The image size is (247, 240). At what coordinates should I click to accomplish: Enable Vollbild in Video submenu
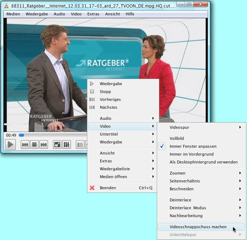[x=201, y=138]
